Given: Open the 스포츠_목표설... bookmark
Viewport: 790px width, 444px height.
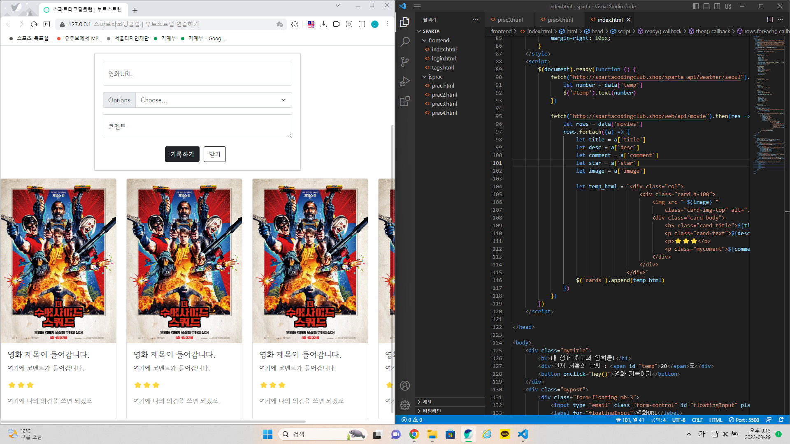Looking at the screenshot, I should 31,38.
